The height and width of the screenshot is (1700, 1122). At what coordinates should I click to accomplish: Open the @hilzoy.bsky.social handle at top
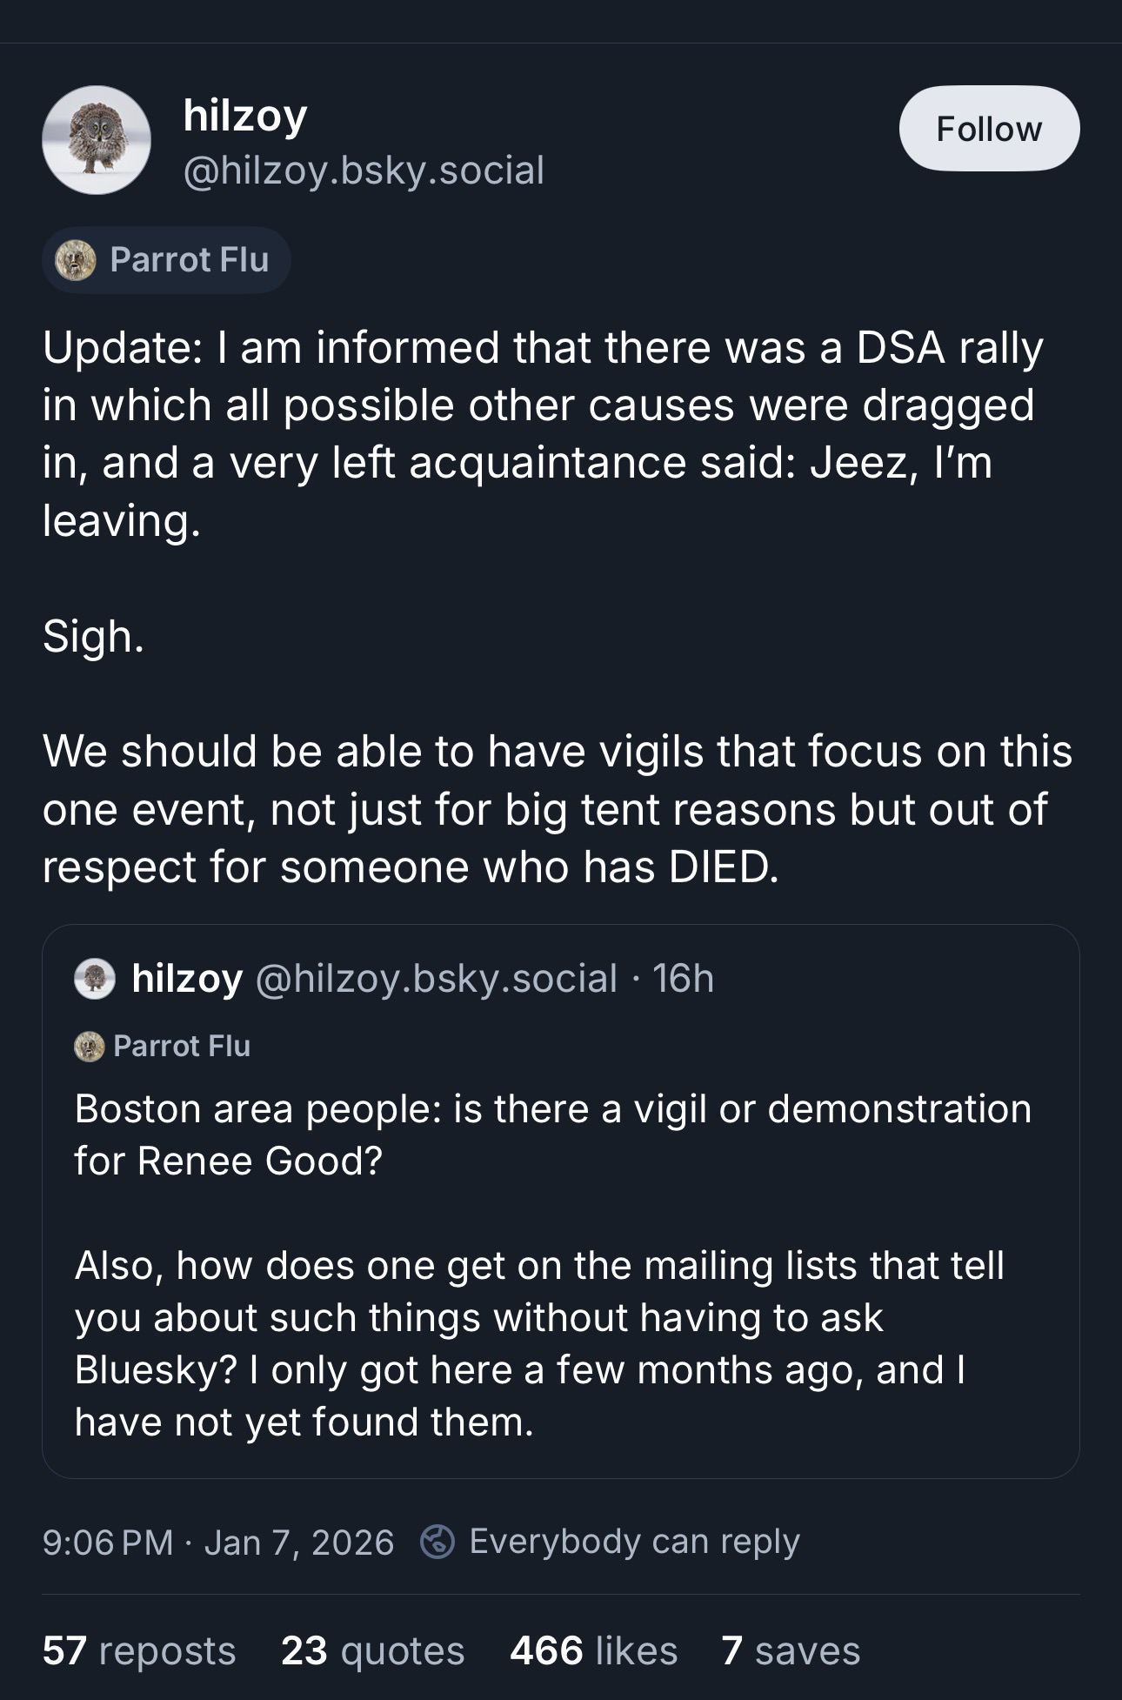364,170
